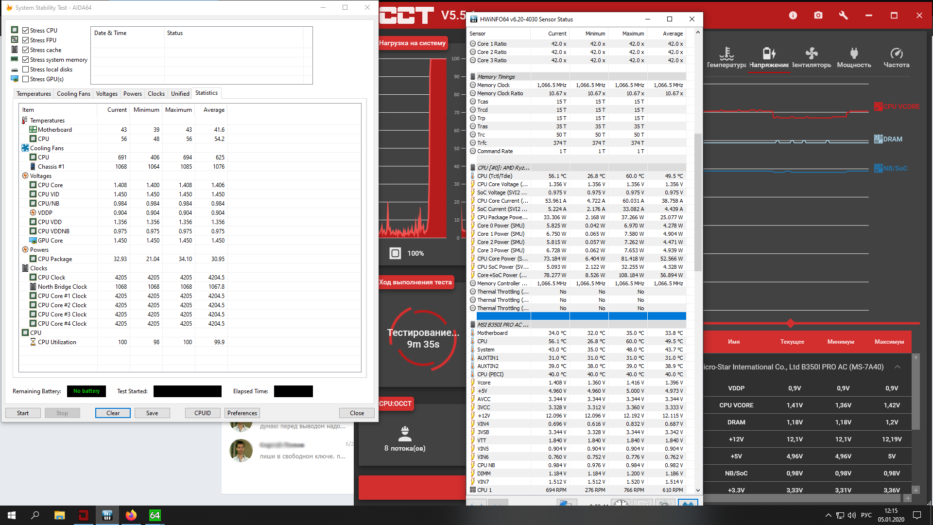The height and width of the screenshot is (525, 933).
Task: Select the fans monitoring icon
Action: click(x=812, y=53)
